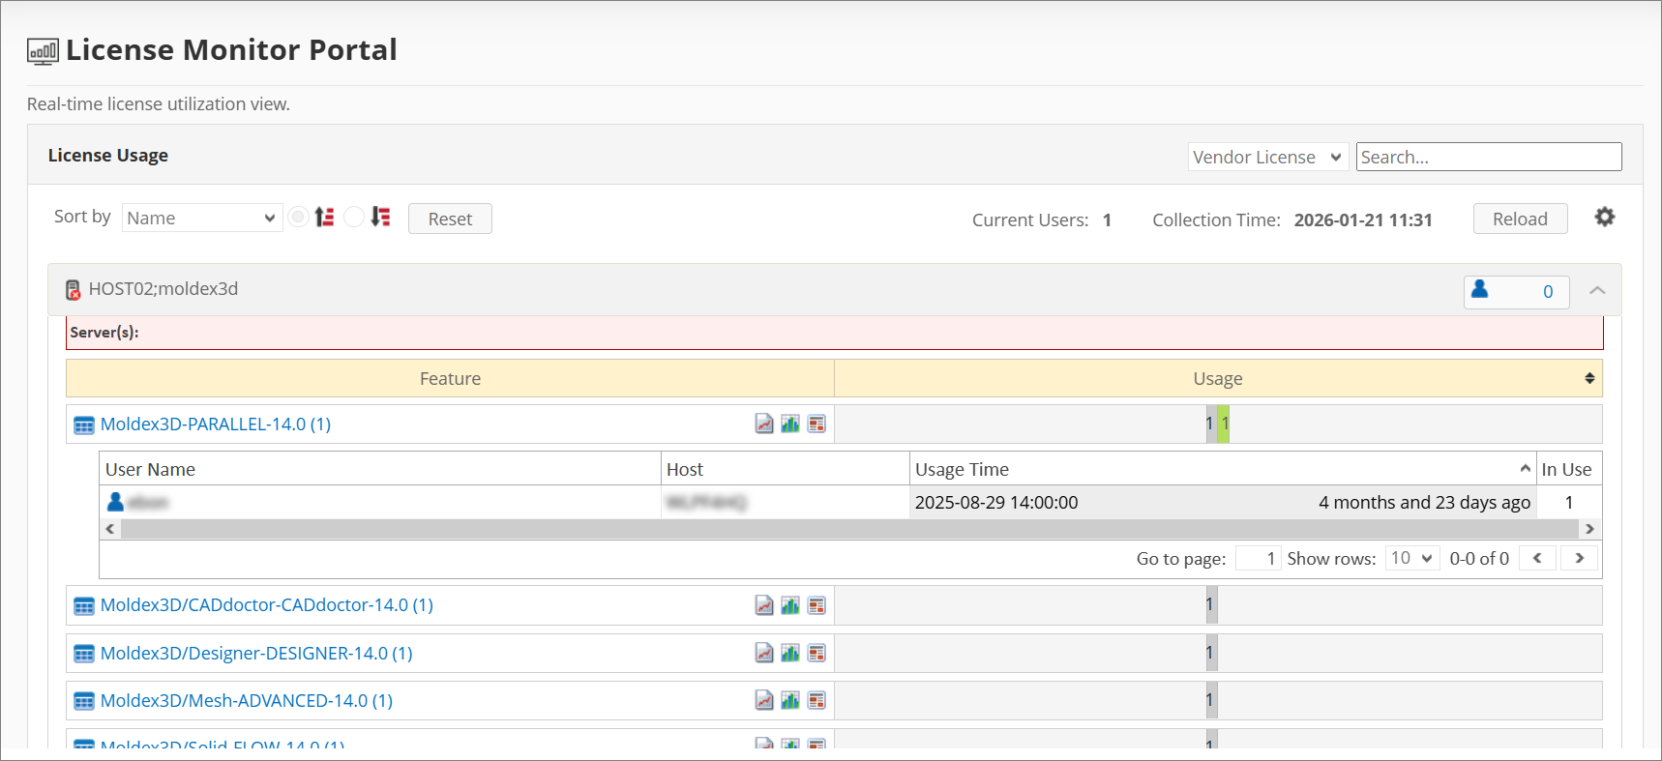The image size is (1662, 761).
Task: Click the table icon beside Designer-DESIGNER-14.0
Action: [84, 654]
